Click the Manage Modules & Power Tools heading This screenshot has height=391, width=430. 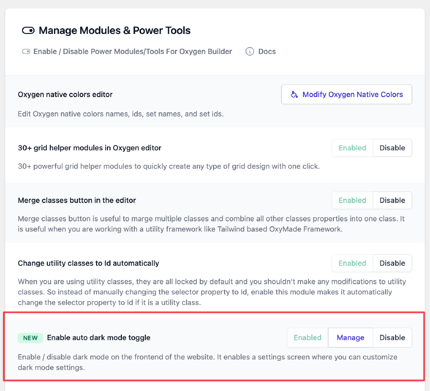point(115,31)
